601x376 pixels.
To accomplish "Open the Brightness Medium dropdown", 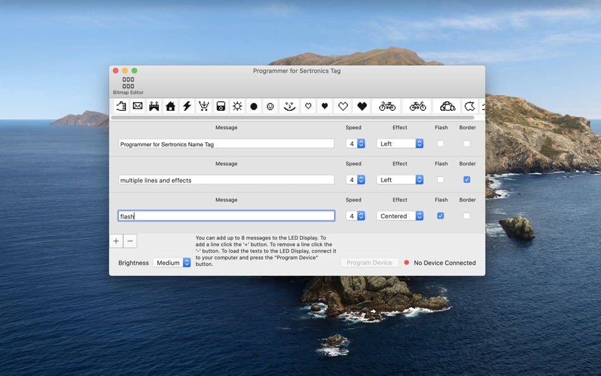I will pos(171,263).
